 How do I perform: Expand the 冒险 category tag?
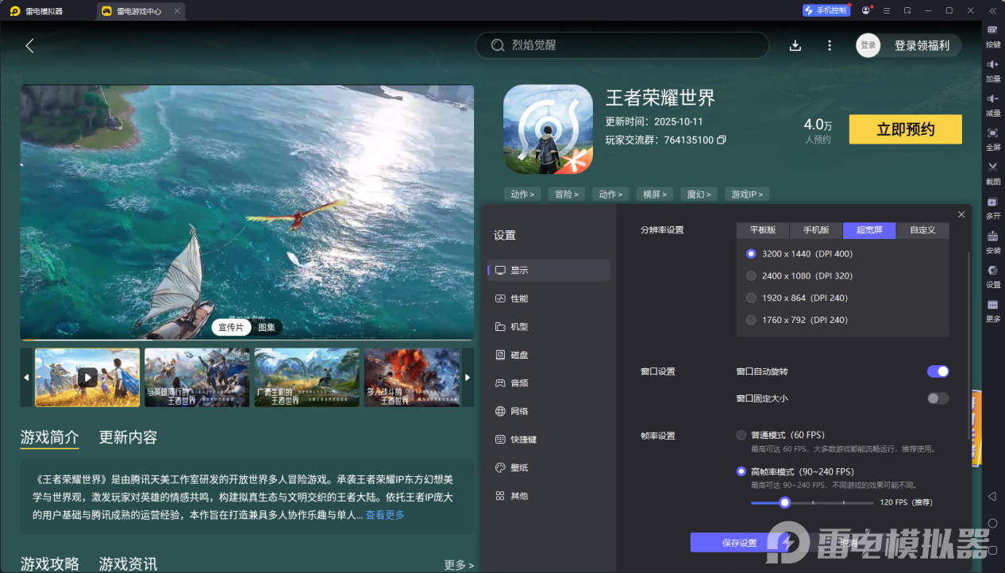[566, 194]
